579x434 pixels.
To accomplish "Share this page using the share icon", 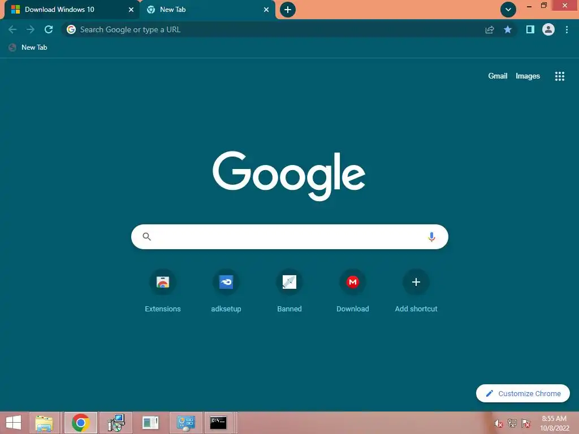I will 490,29.
